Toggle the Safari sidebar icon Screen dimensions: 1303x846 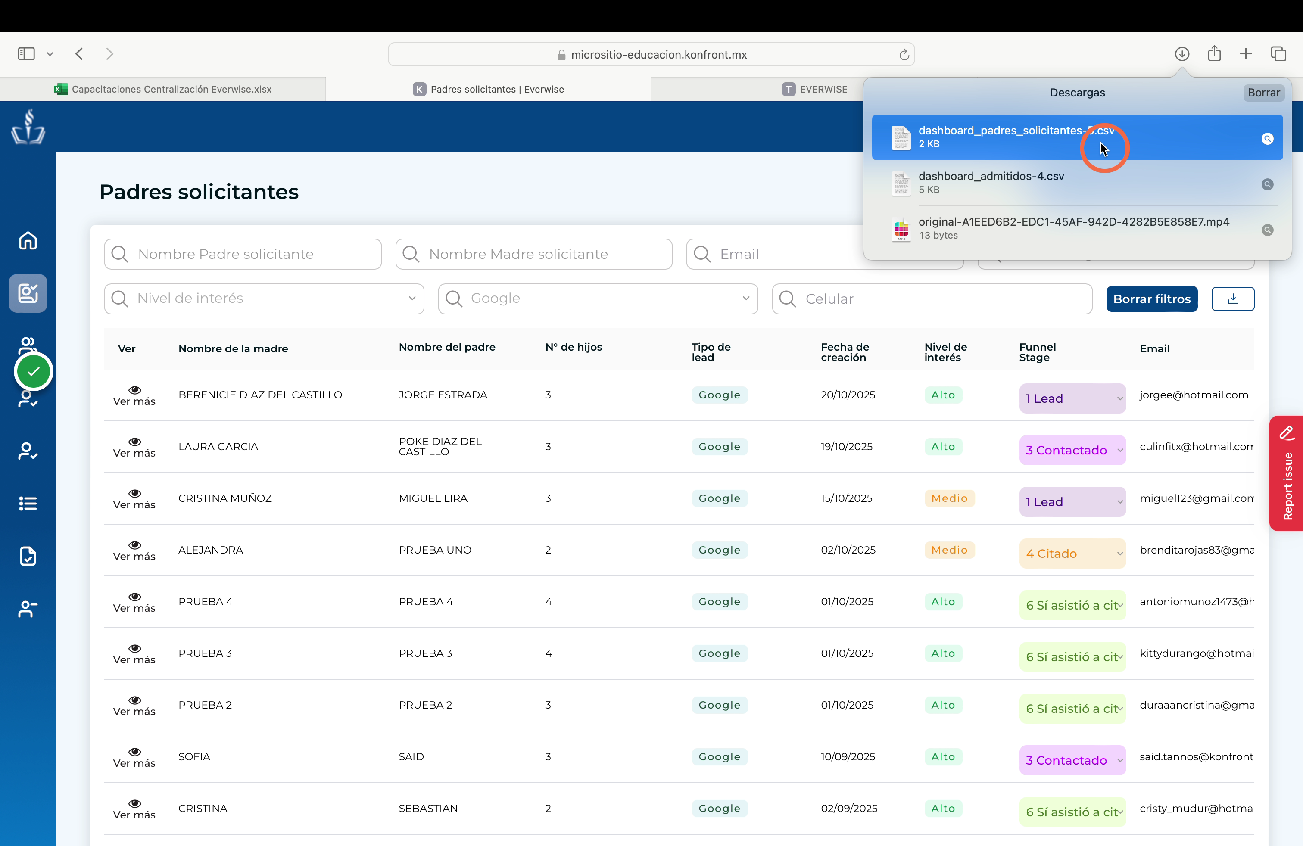pyautogui.click(x=26, y=53)
